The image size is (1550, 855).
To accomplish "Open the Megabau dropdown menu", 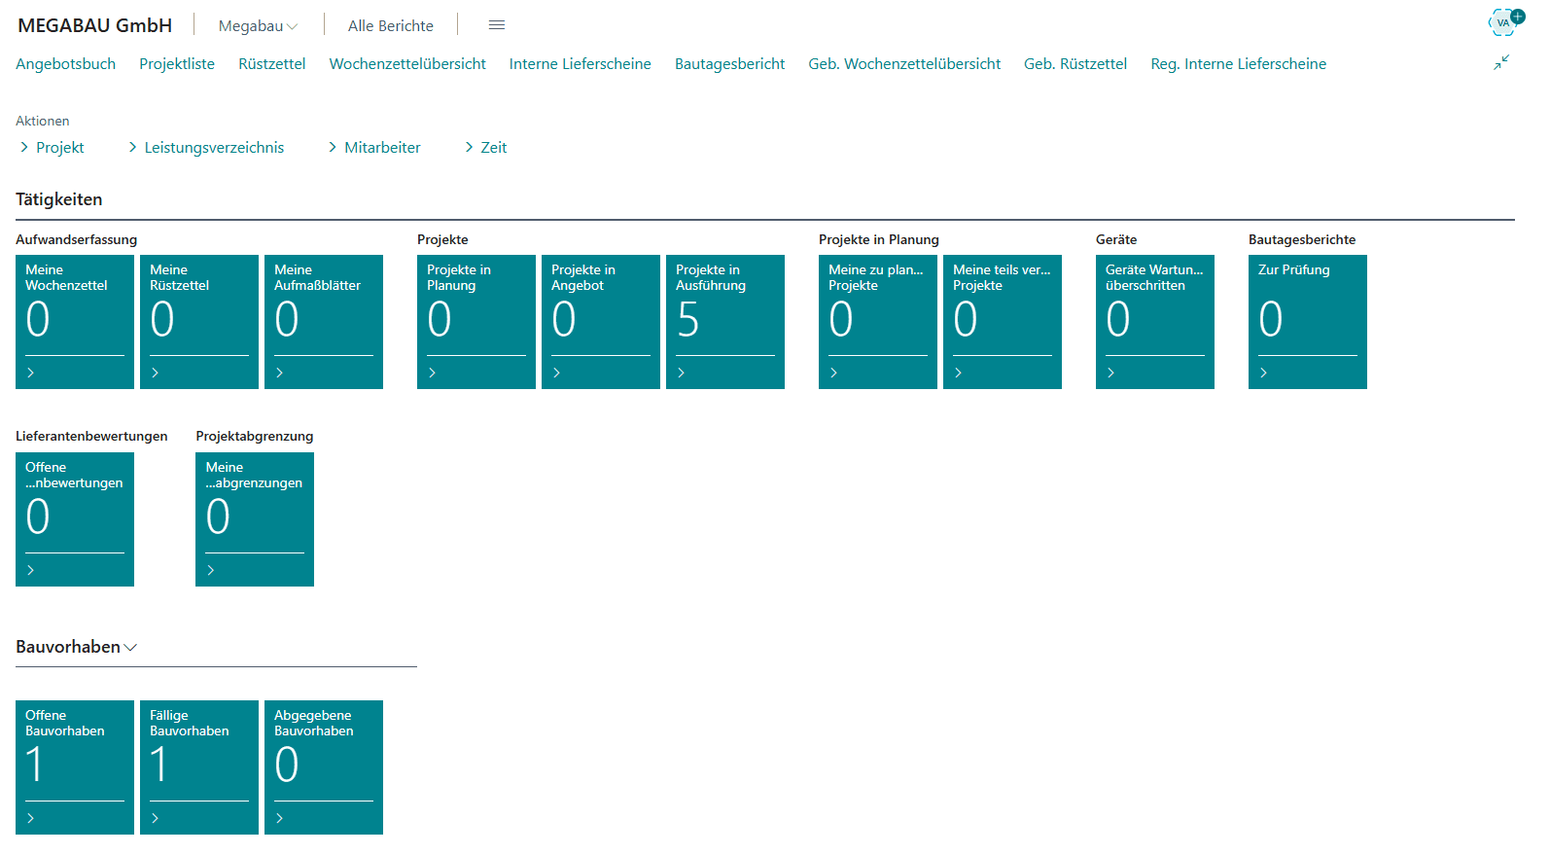I will pyautogui.click(x=258, y=26).
